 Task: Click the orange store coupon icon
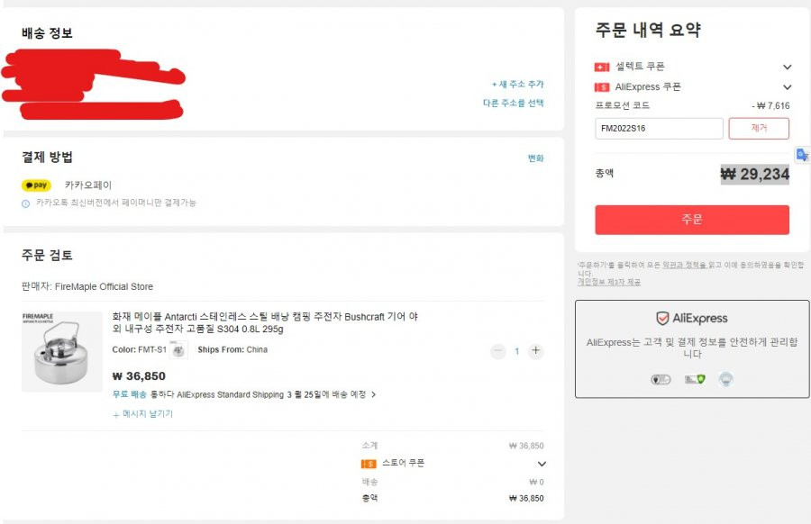[x=369, y=464]
